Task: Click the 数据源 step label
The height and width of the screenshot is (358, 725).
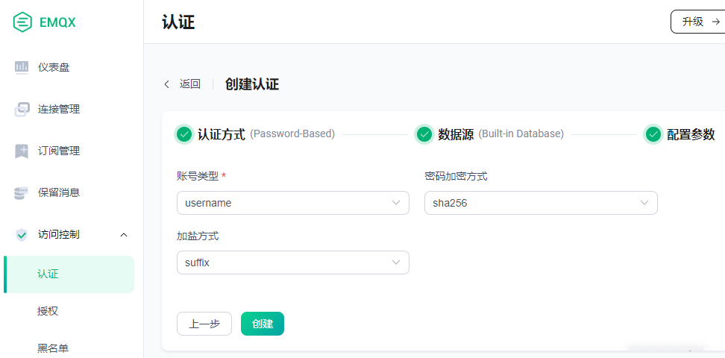Action: click(456, 134)
